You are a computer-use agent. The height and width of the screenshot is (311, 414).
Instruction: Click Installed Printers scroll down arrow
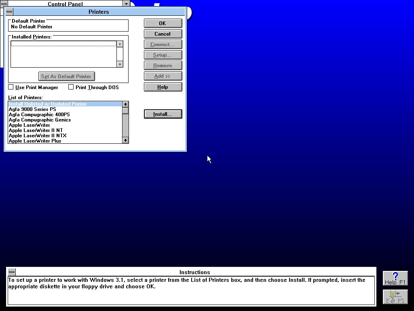click(120, 64)
